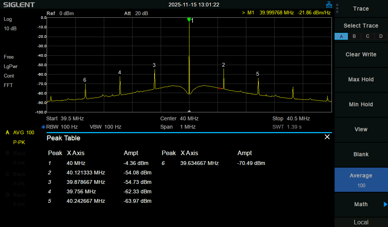Click peak label 3 on the spectrum
This screenshot has width=388, height=227.
(154, 65)
